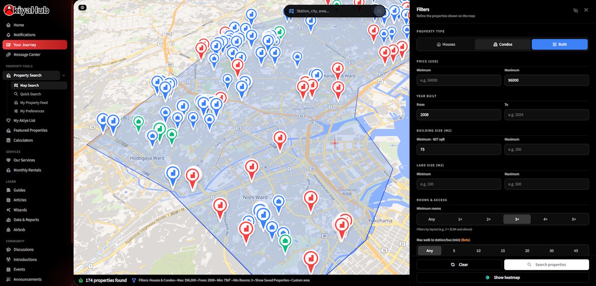Screen dimensions: 596x286
Task: Set minimum rooms to Any
Action: coord(432,219)
